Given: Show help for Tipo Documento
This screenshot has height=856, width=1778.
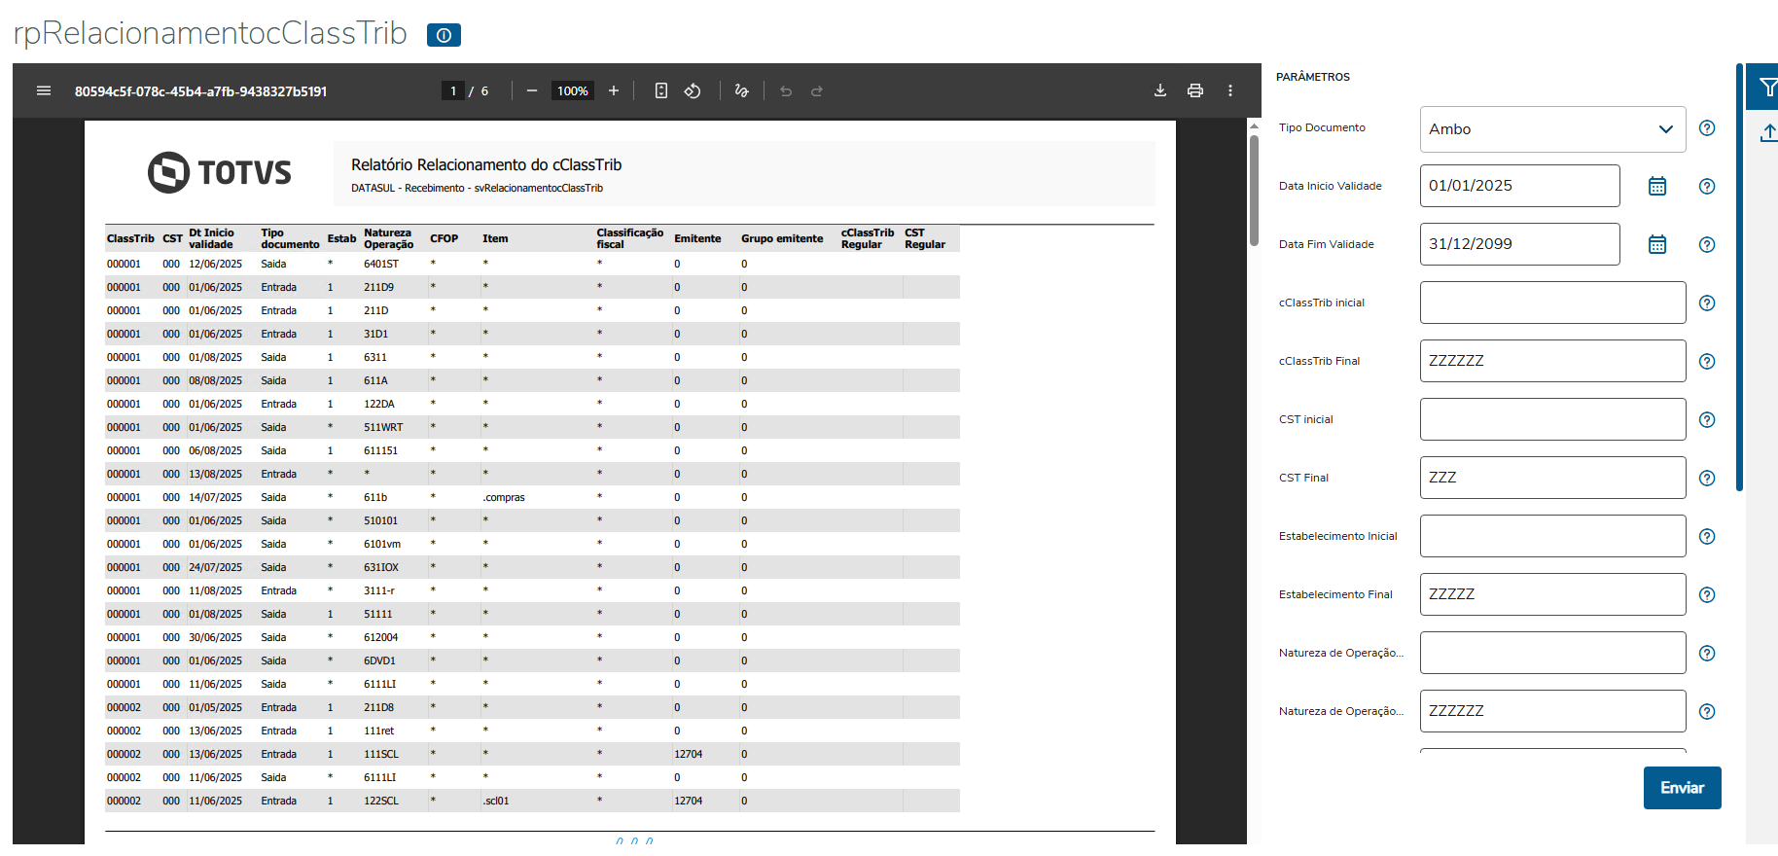Looking at the screenshot, I should [1707, 128].
